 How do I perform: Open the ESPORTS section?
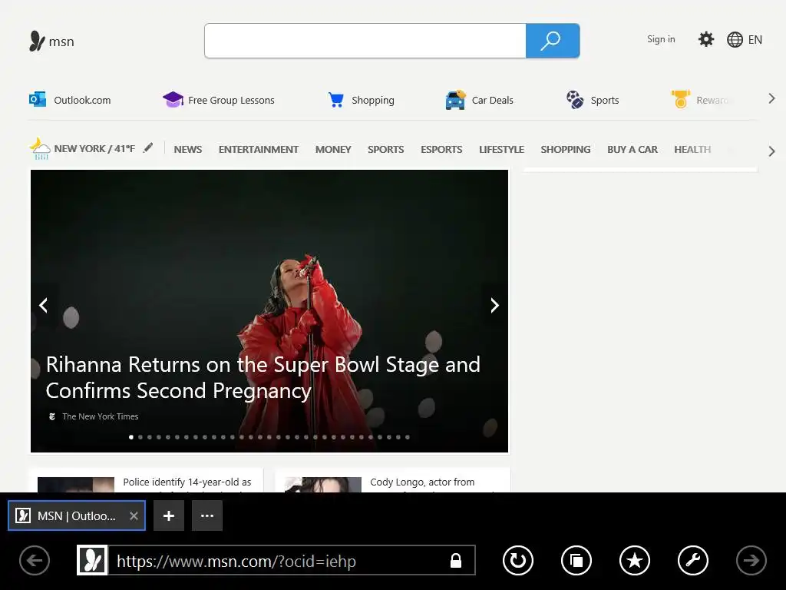coord(441,150)
